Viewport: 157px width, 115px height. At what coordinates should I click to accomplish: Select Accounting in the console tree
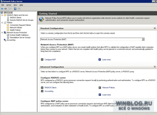(11, 40)
